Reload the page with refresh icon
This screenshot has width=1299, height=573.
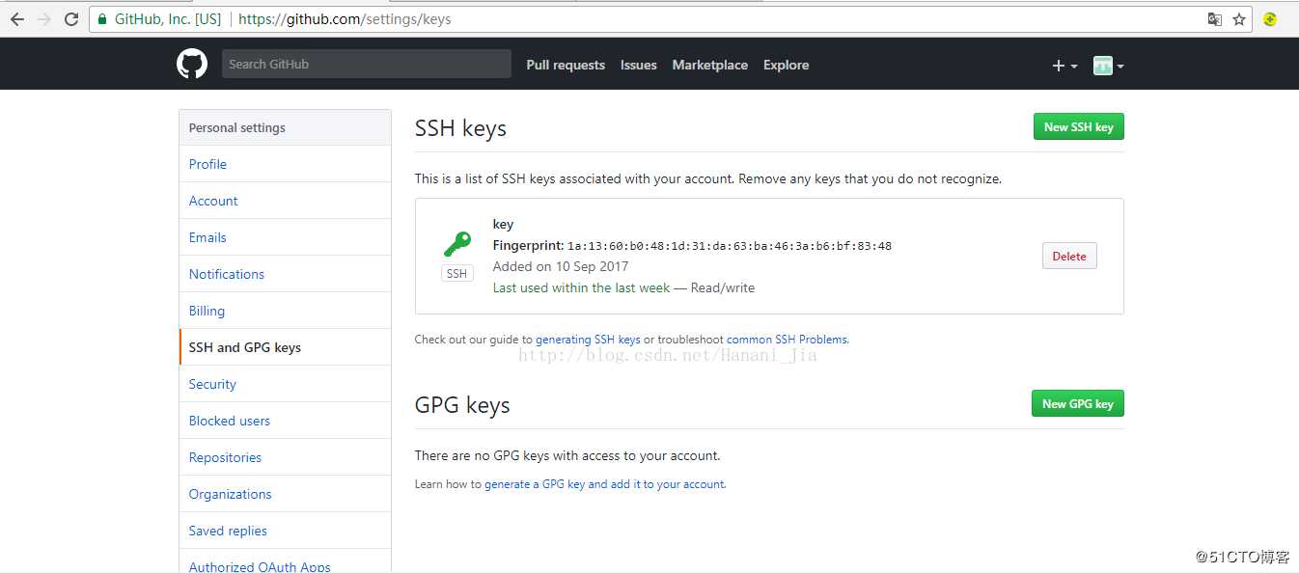(71, 19)
